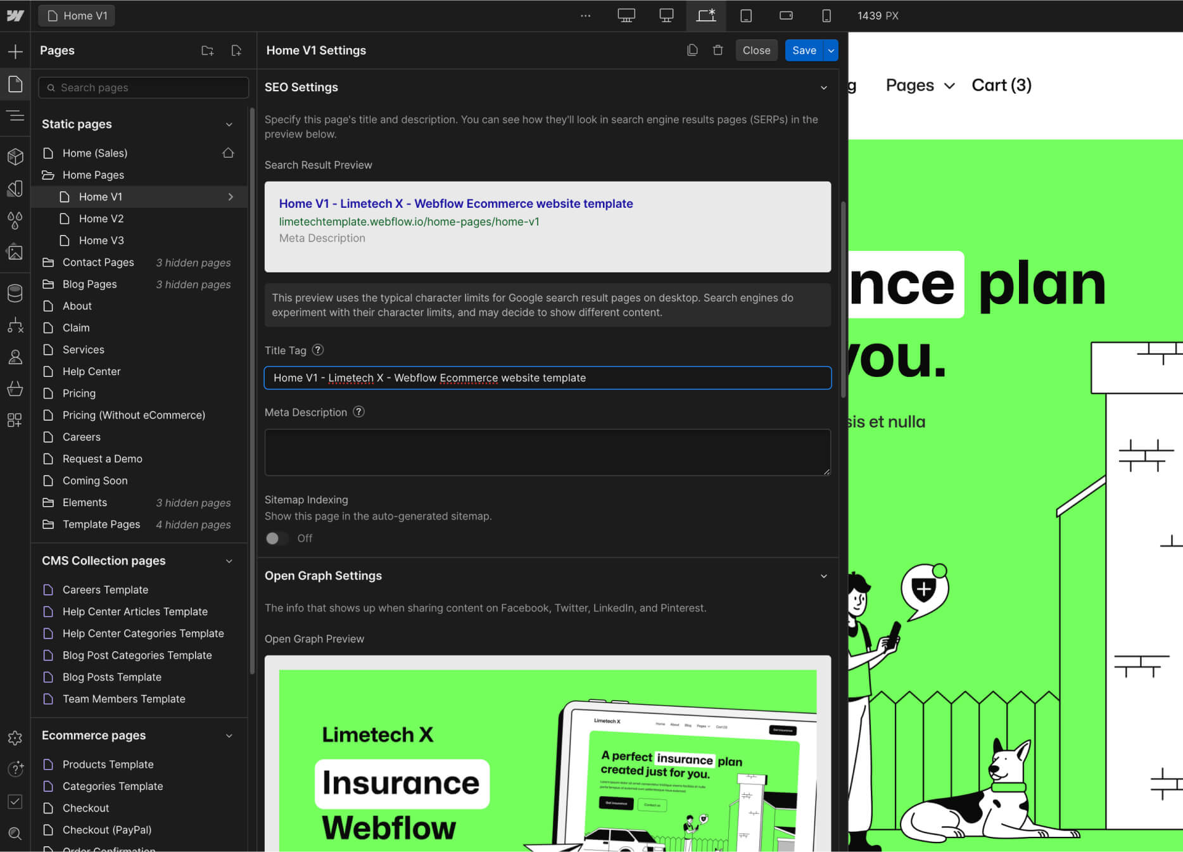This screenshot has width=1183, height=852.
Task: Open the Add Elements panel
Action: coord(15,51)
